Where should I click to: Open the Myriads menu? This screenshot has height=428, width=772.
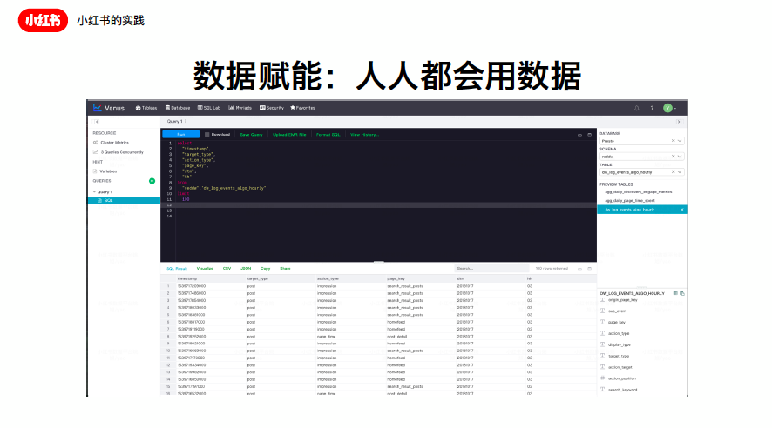[240, 108]
